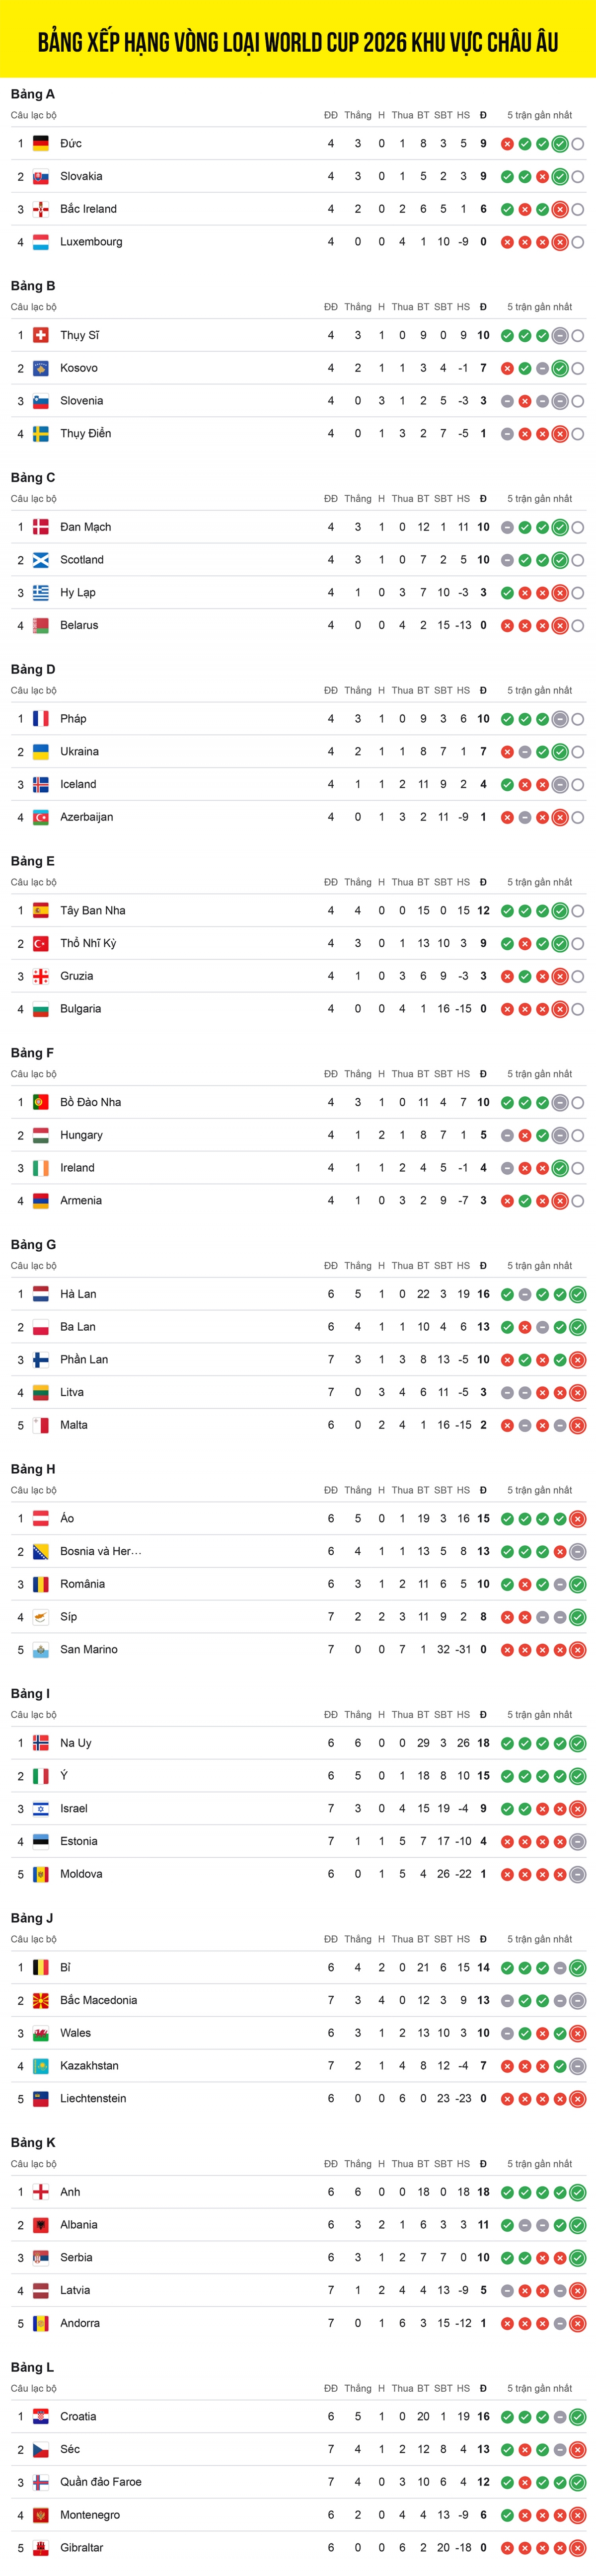Click the Câu lạc bộ header under Bảng G
This screenshot has width=596, height=2576.
tap(34, 1266)
